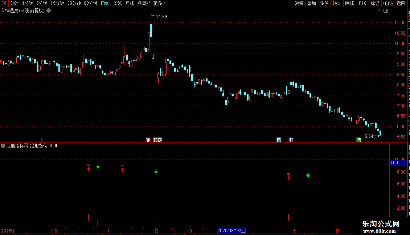Image resolution: width=410 pixels, height=235 pixels.
Task: Click the 莱绅通灵(日线.前复权) title text
Action: 23,11
